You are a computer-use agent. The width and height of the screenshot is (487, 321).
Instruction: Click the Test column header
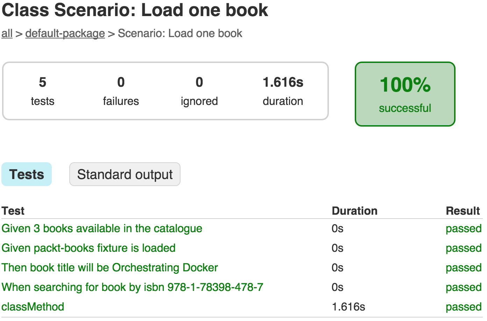[x=13, y=211]
